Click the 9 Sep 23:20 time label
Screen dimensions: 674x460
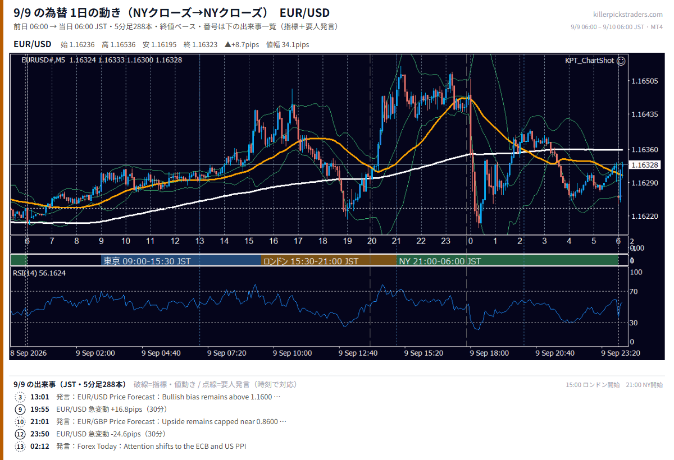tap(621, 353)
